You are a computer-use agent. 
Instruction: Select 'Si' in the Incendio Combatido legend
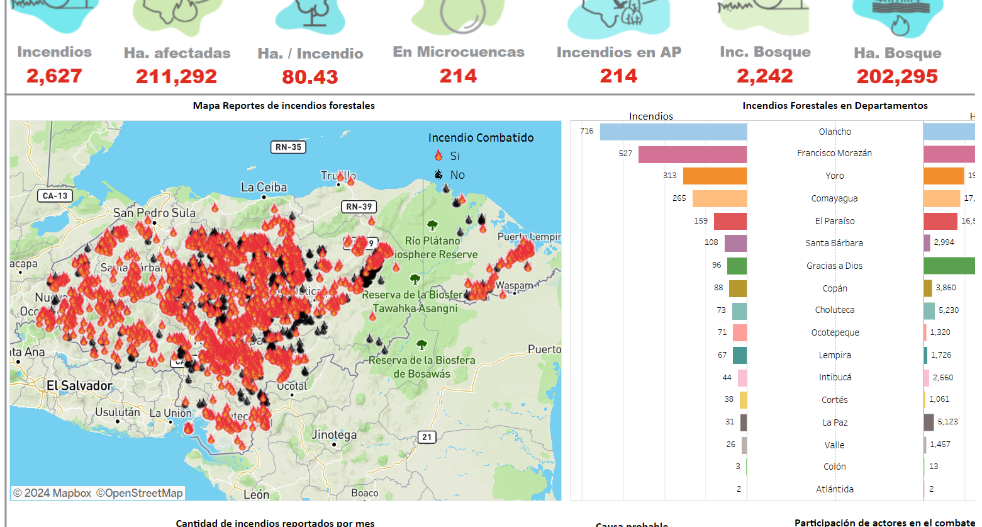[x=455, y=156]
